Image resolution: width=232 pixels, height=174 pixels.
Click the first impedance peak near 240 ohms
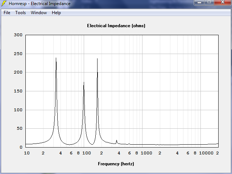tap(56, 58)
